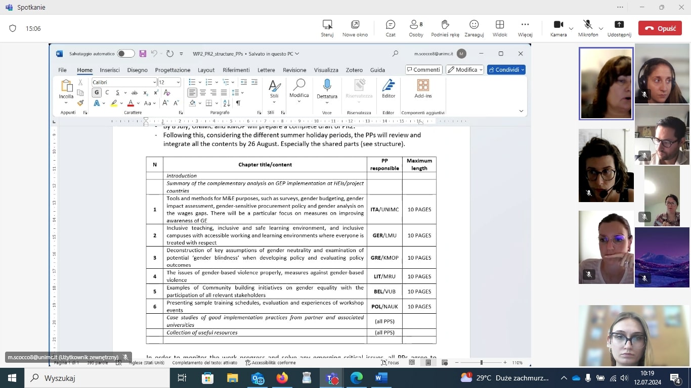Open the File menu in Word

click(x=62, y=70)
